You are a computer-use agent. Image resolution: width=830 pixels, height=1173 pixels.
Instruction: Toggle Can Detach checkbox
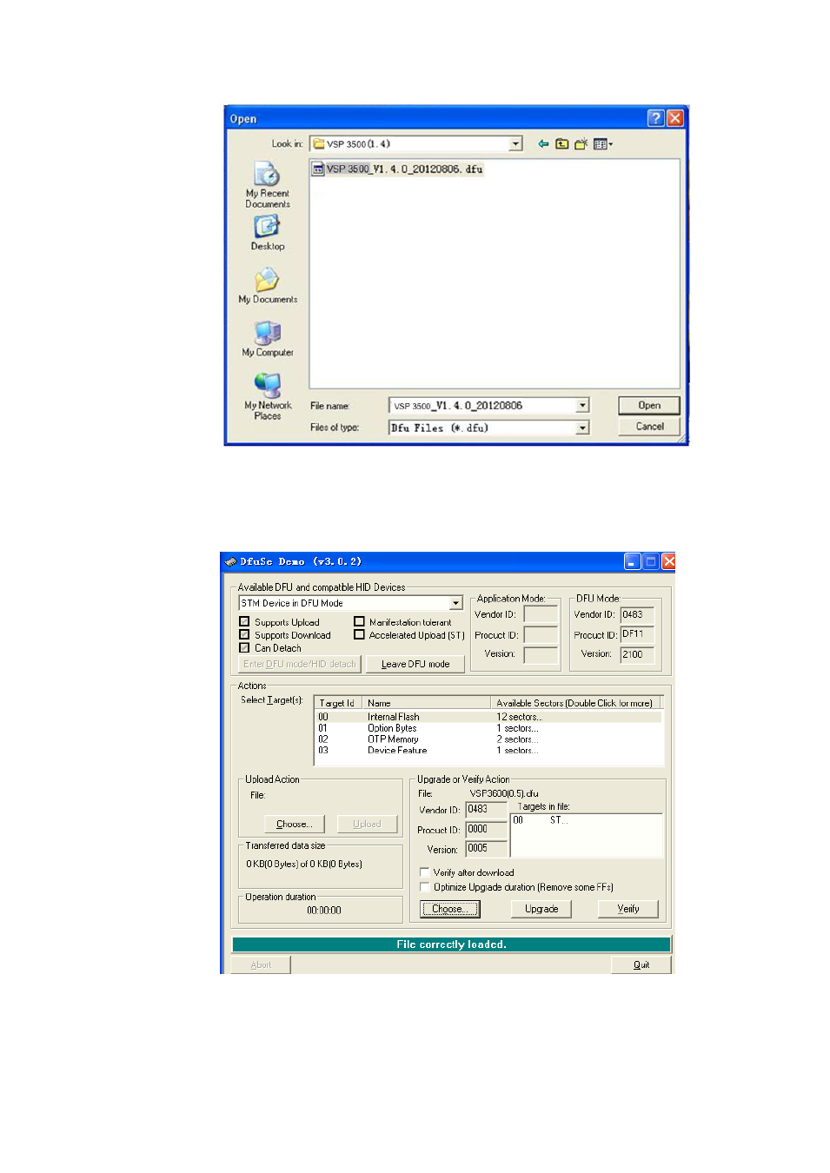244,648
